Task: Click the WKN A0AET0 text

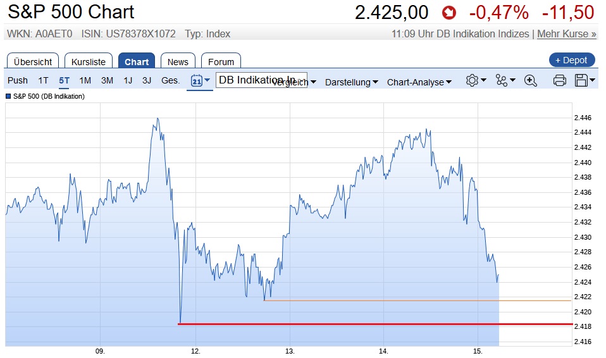Action: pos(39,34)
